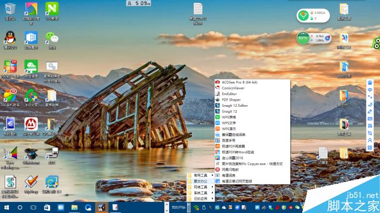This screenshot has height=213, width=380.
Task: Click the moon icon on the input toolbar
Action: click(x=370, y=105)
